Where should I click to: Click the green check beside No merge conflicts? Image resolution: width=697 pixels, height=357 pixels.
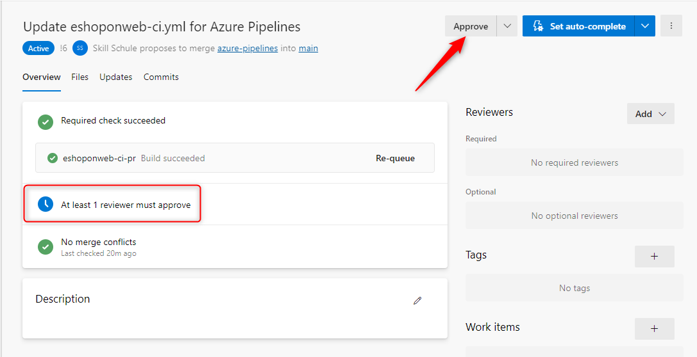(45, 246)
